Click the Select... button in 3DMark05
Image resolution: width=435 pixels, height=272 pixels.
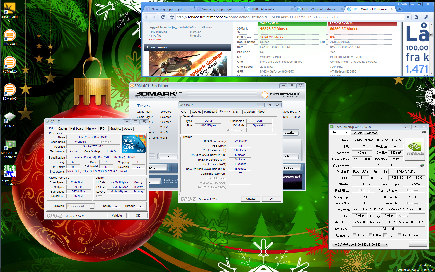[x=169, y=156]
